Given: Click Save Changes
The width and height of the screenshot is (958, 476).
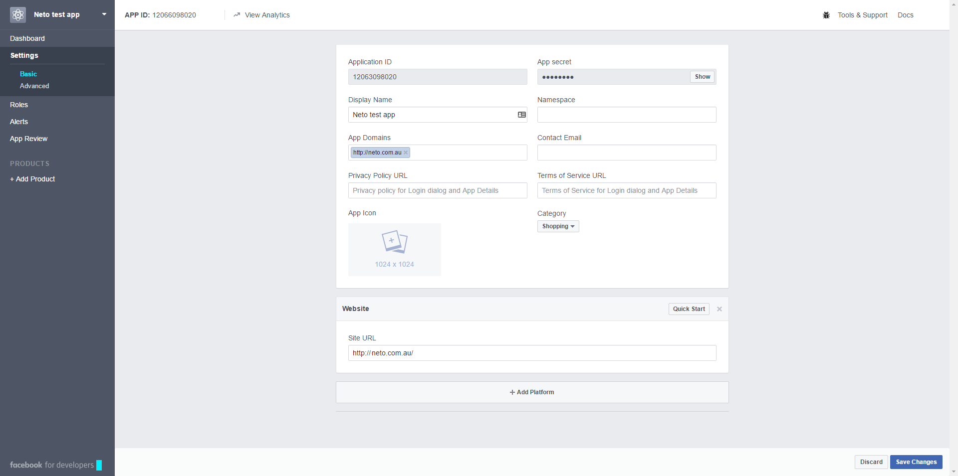Looking at the screenshot, I should point(916,462).
